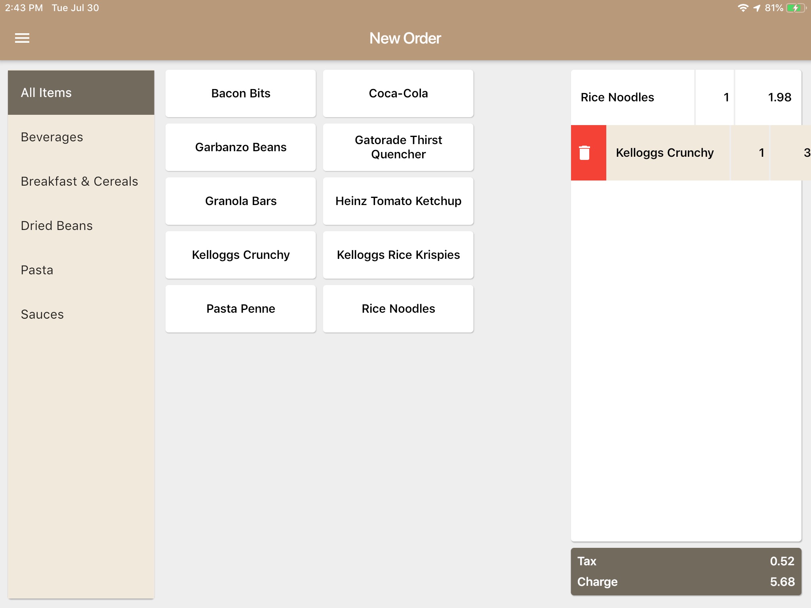Expand the Sauces category list
The width and height of the screenshot is (811, 608).
click(x=42, y=313)
